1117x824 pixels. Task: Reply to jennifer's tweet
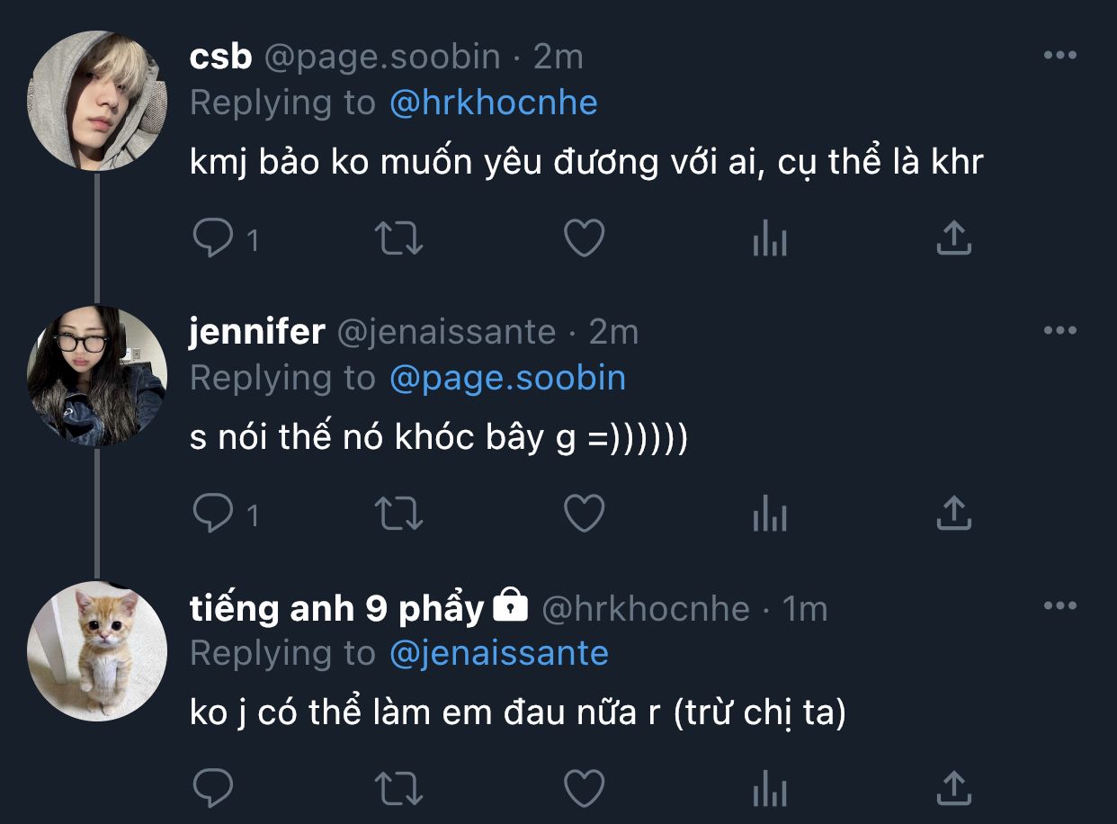point(214,515)
